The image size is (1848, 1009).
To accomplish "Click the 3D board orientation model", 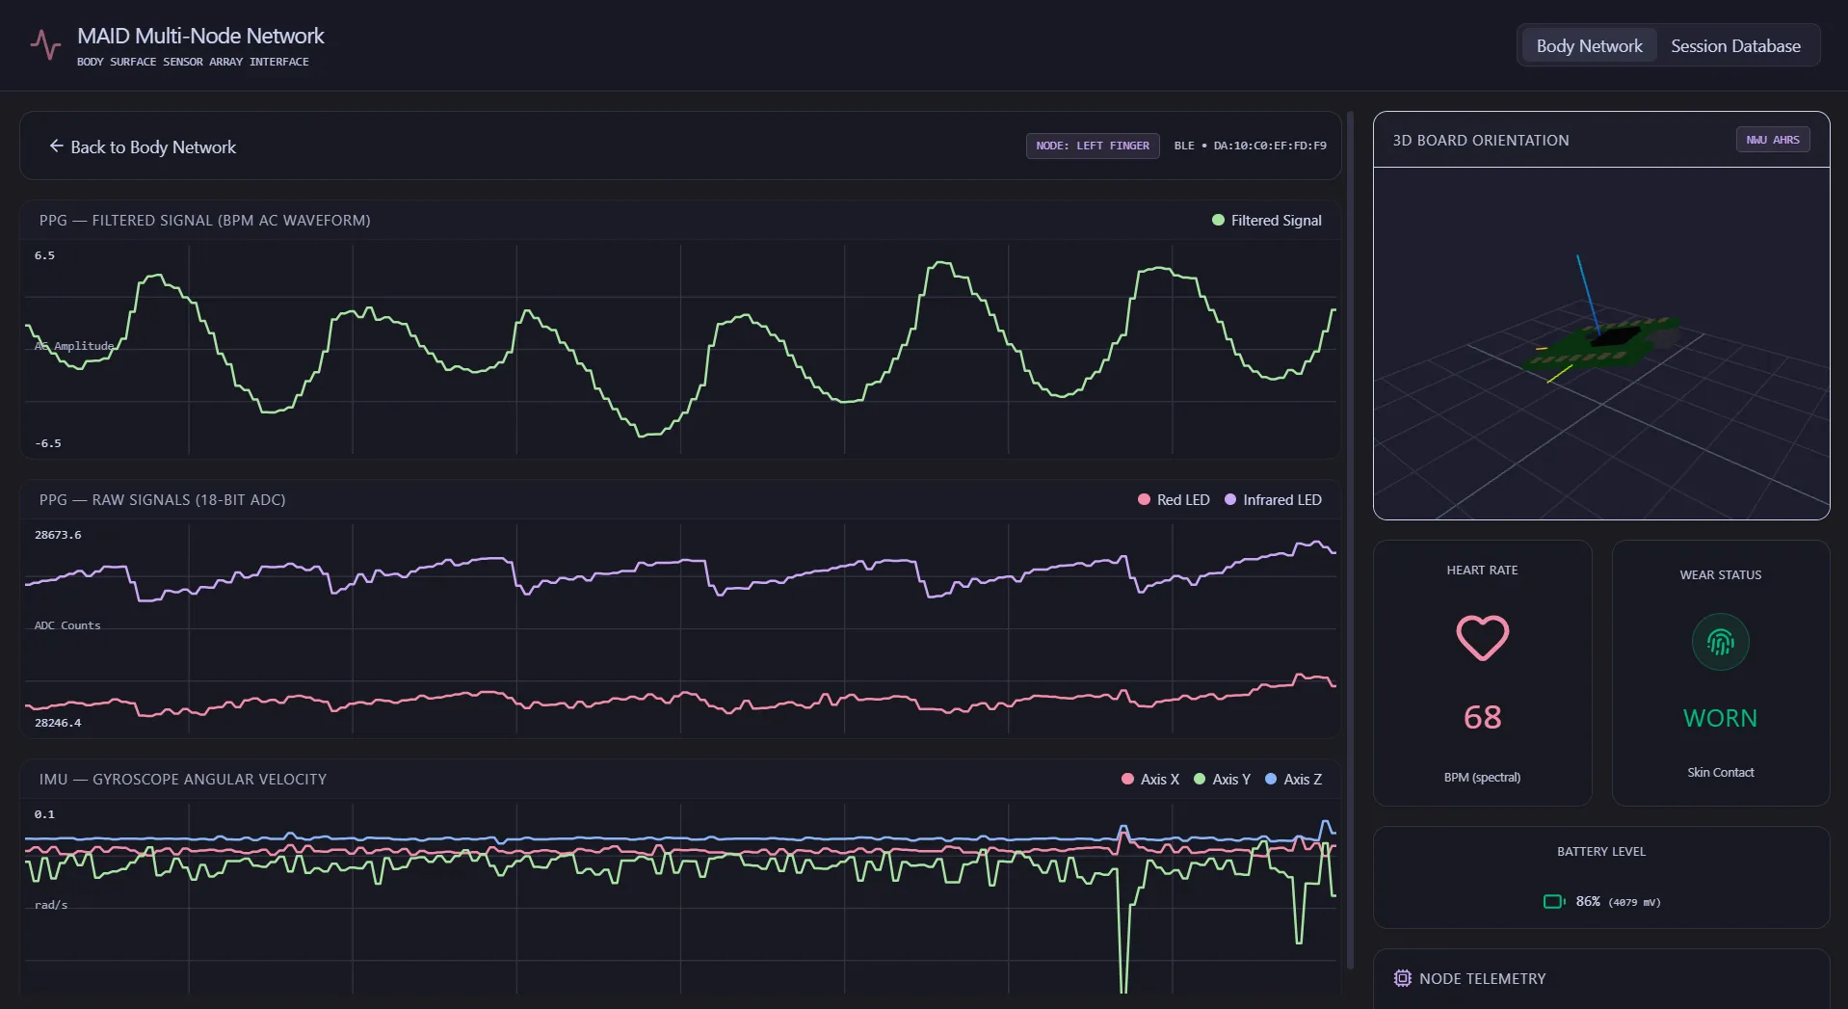I will [x=1600, y=344].
